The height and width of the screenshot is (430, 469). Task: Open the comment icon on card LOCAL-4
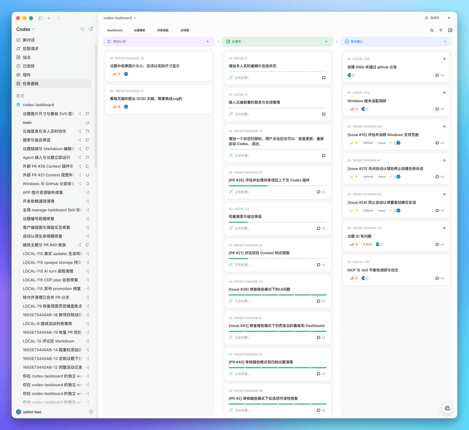click(x=324, y=114)
